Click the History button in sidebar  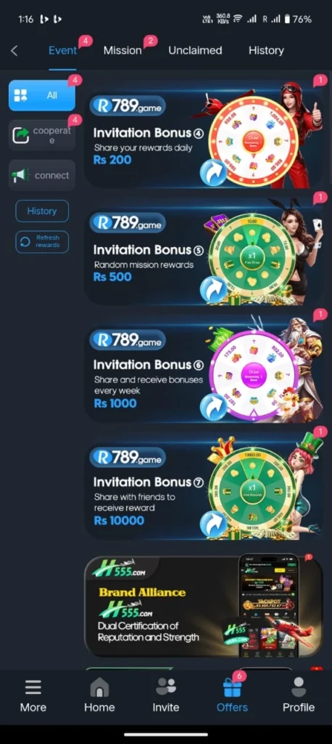point(41,211)
